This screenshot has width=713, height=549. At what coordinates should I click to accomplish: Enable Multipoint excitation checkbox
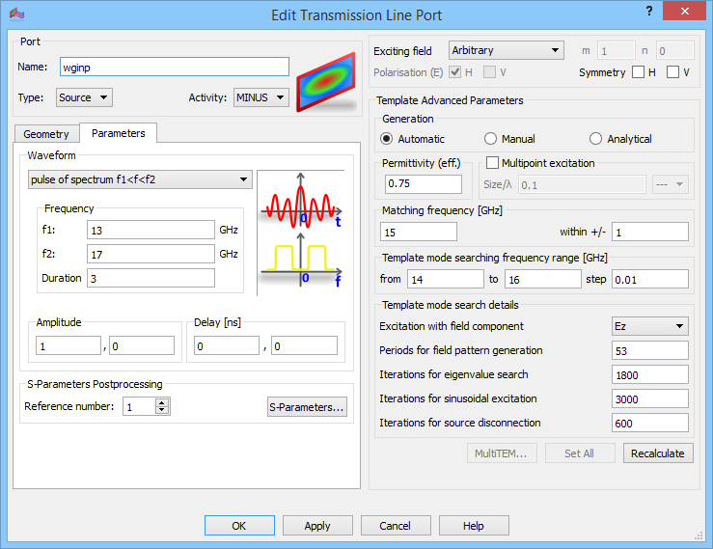click(x=492, y=163)
